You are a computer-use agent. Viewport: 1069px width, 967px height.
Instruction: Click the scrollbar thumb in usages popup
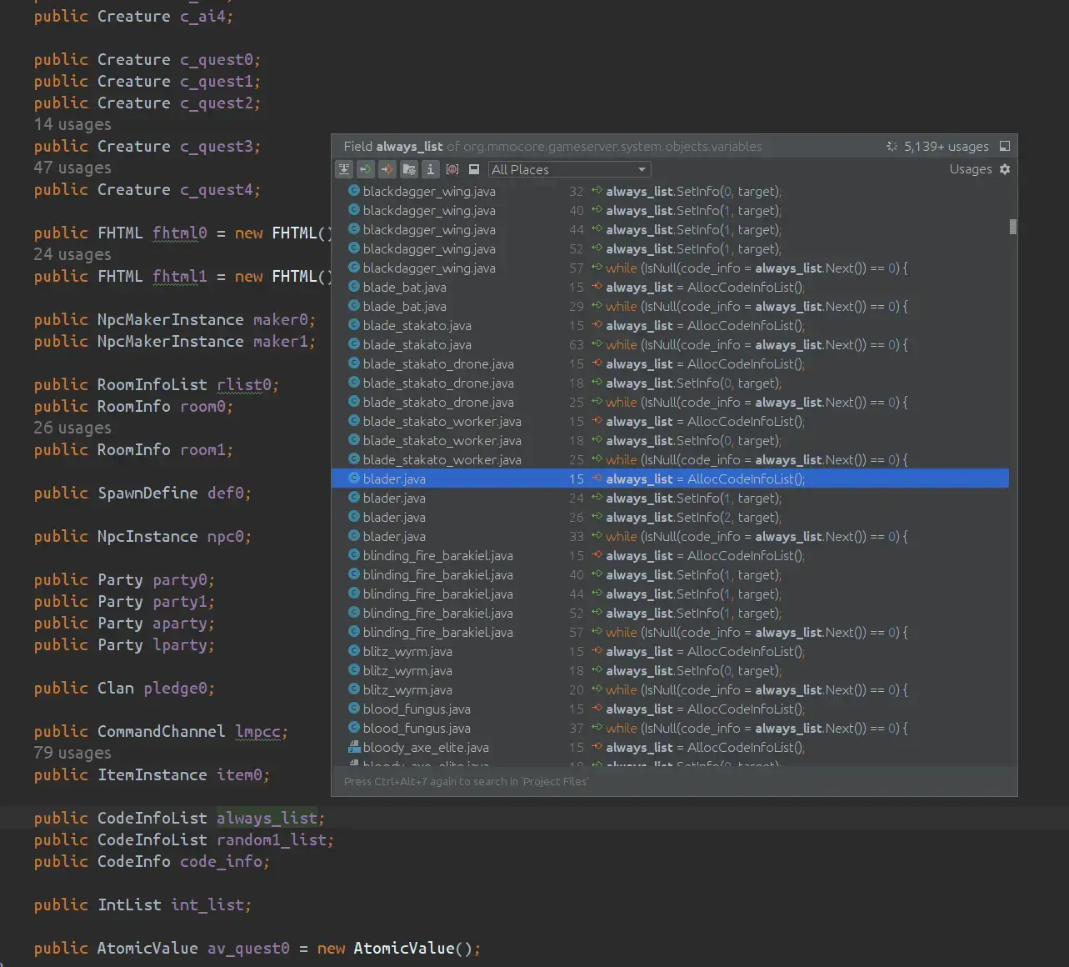pyautogui.click(x=1013, y=227)
